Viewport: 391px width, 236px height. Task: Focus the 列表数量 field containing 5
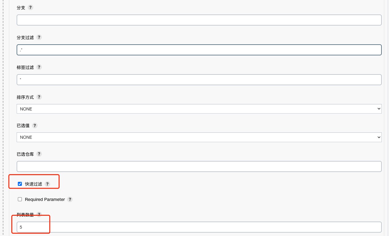[199, 227]
